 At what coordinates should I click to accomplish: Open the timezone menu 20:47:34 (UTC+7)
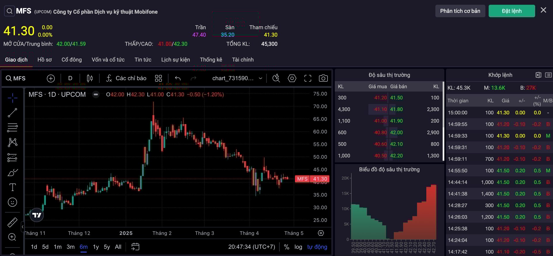(x=252, y=247)
